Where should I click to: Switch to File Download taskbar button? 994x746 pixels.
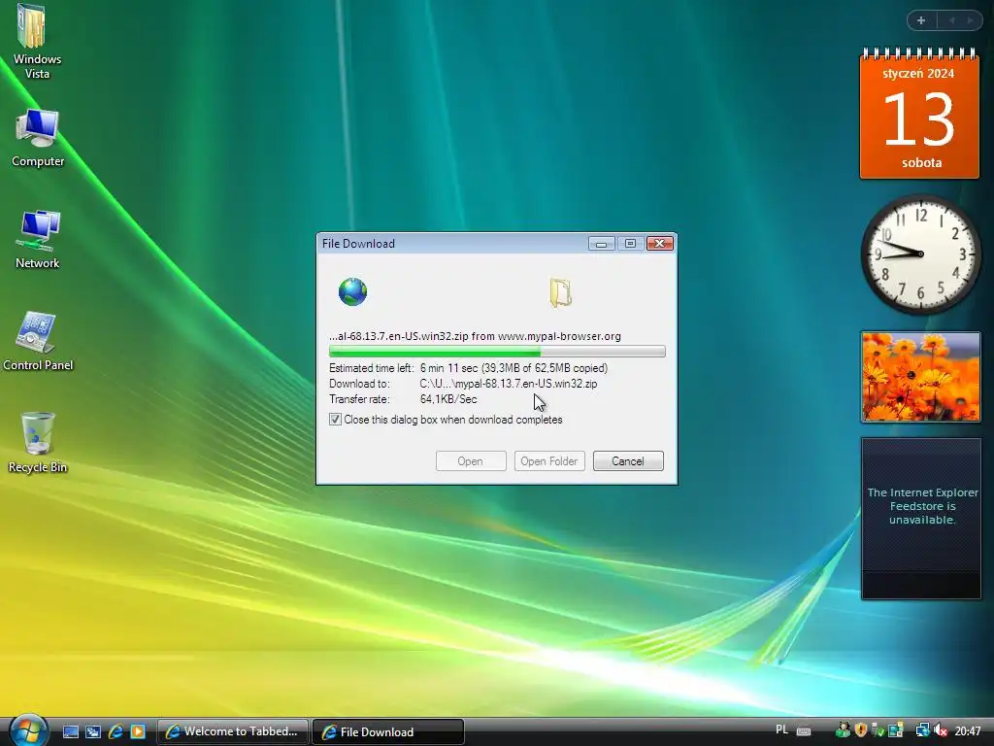(388, 731)
